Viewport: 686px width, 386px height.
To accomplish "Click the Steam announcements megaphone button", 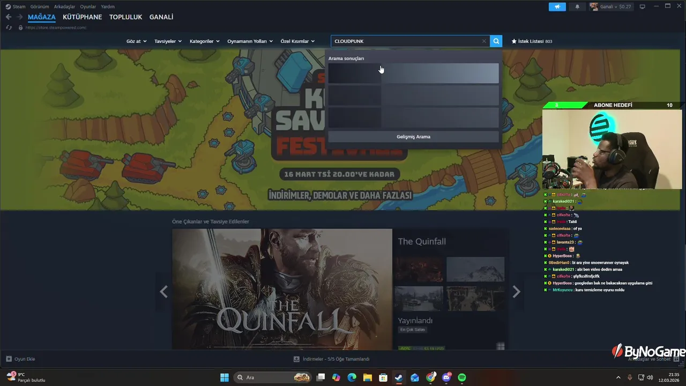I will point(557,6).
